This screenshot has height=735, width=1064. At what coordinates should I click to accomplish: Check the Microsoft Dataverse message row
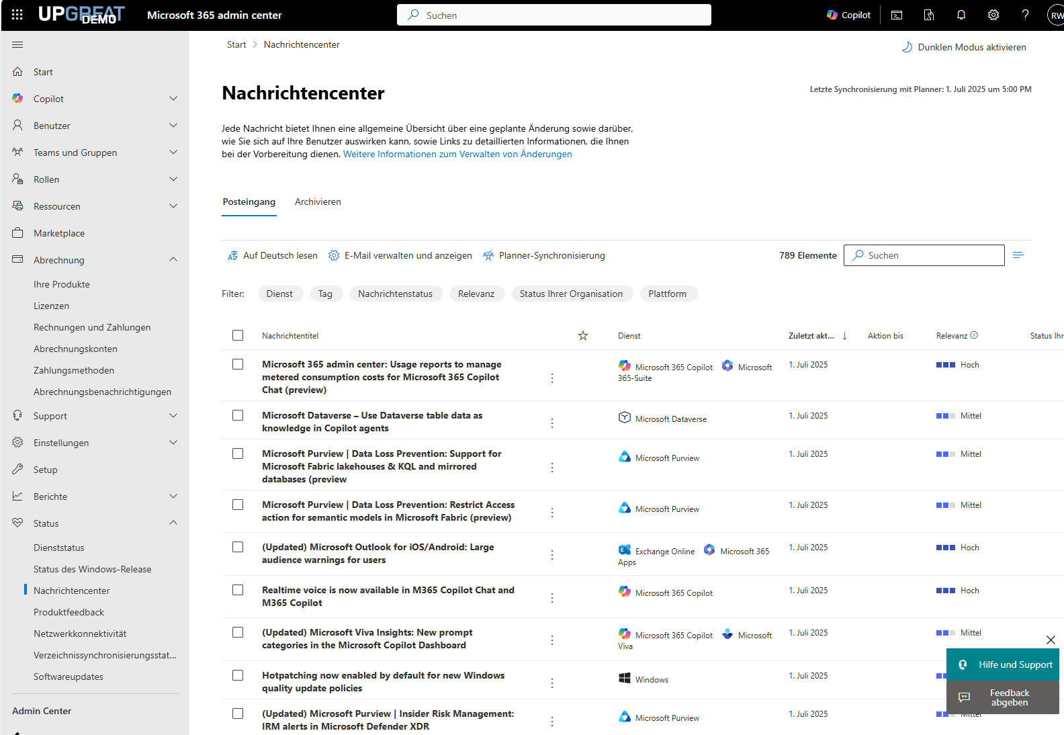point(238,415)
